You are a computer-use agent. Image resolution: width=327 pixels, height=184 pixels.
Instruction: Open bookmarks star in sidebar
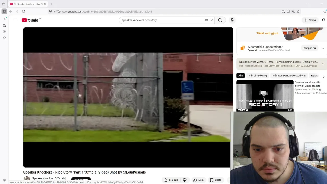[x=4, y=38]
